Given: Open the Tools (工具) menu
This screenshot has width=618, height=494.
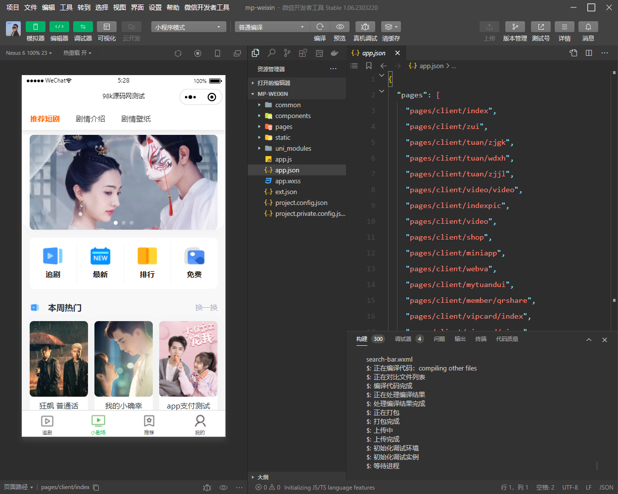Looking at the screenshot, I should (x=66, y=7).
